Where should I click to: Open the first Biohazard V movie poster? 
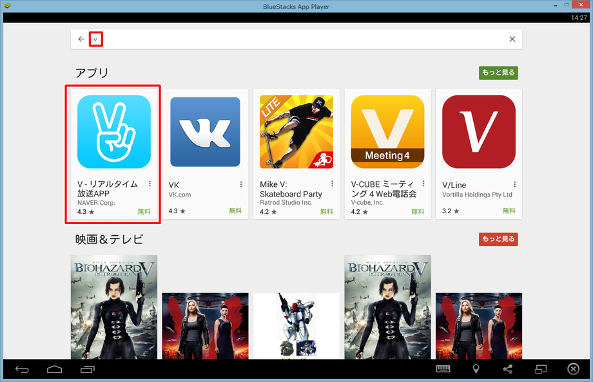click(x=113, y=306)
